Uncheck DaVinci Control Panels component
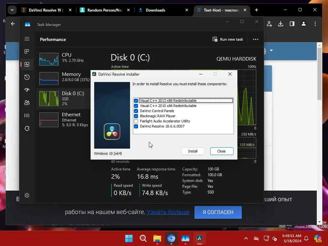Screen dimensions: 328x246 click(136, 111)
